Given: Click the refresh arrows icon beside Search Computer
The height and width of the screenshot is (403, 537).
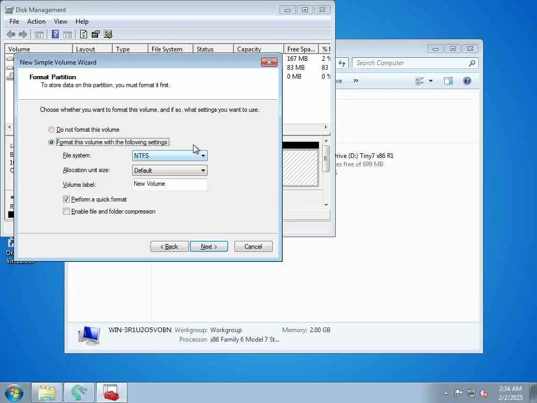Looking at the screenshot, I should click(342, 63).
